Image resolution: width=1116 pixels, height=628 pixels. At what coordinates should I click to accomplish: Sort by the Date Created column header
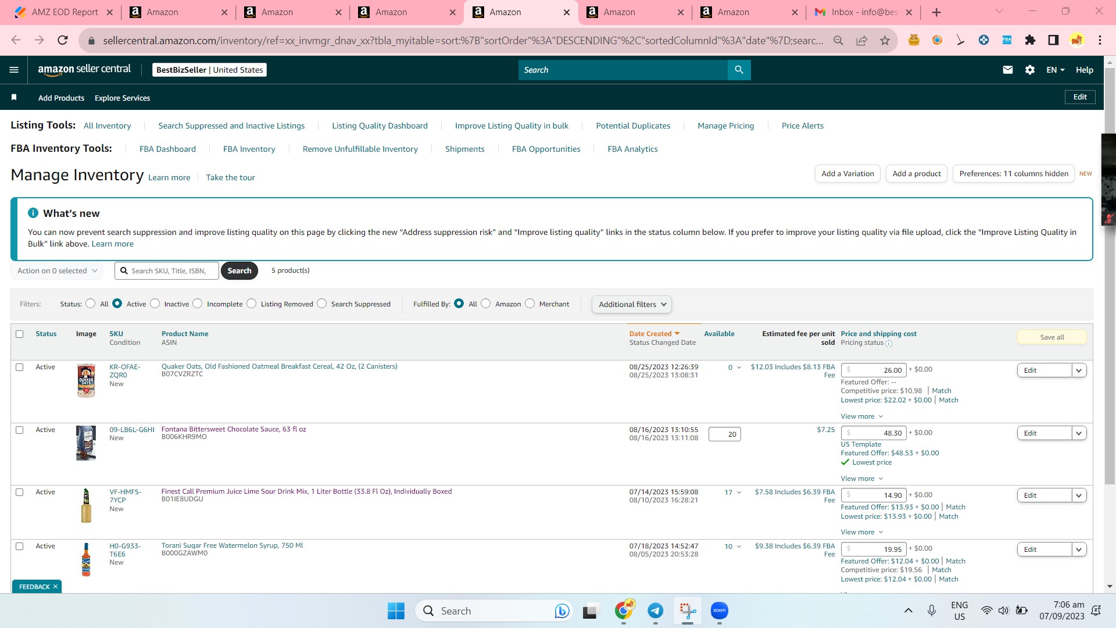tap(654, 334)
